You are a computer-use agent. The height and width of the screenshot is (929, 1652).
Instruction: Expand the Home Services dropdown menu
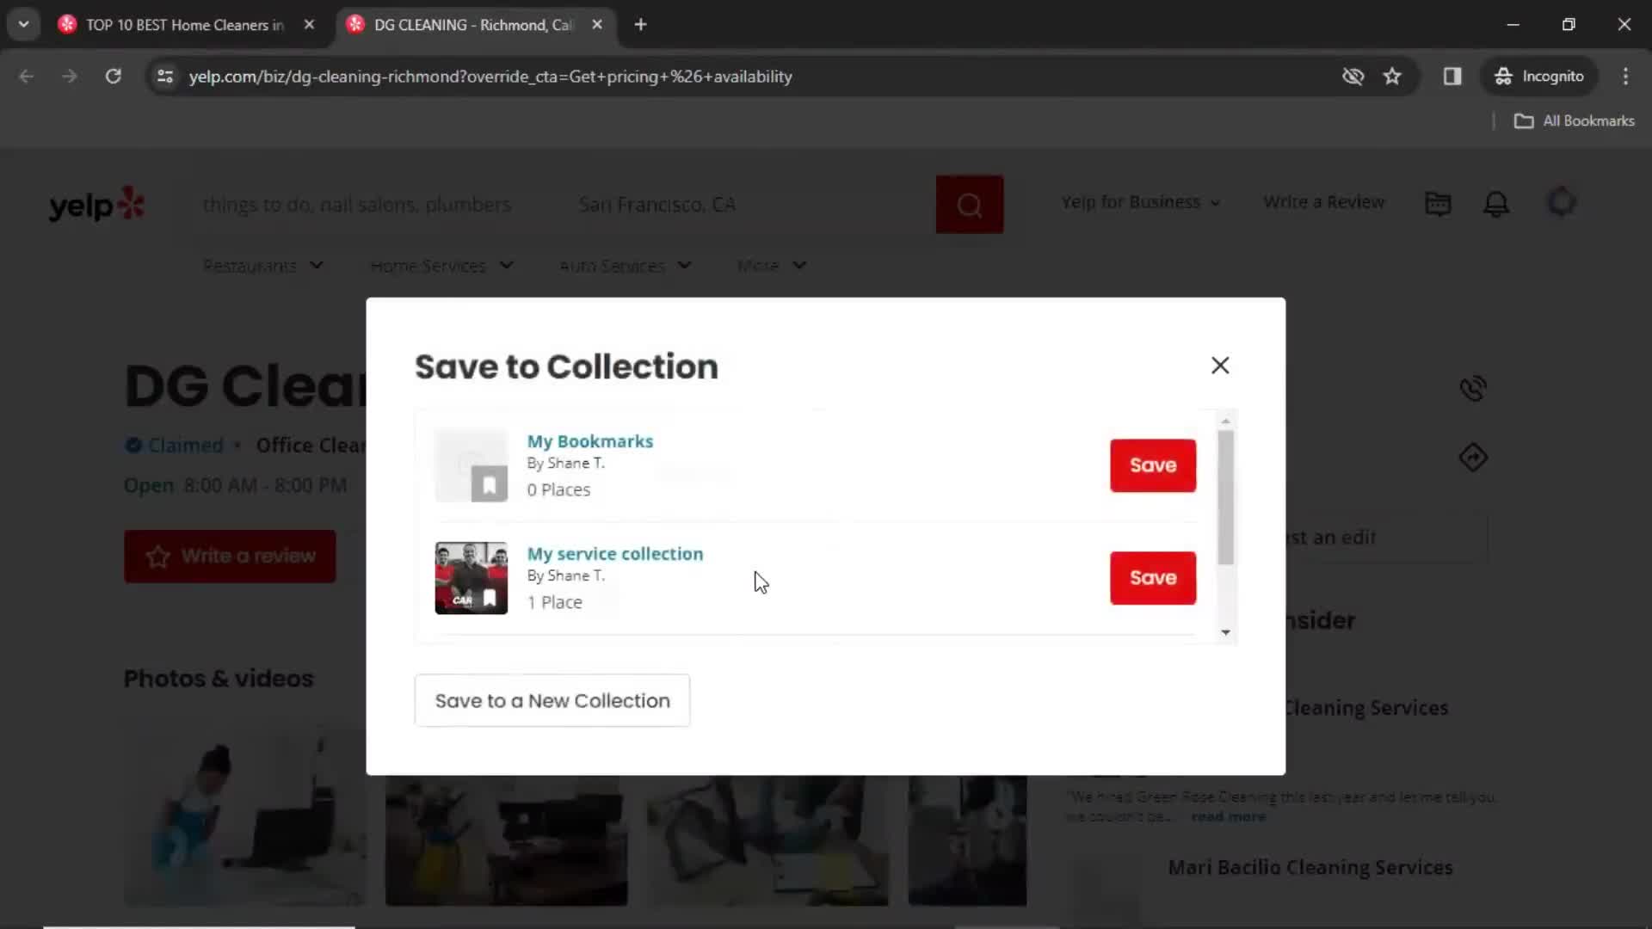[x=441, y=264]
